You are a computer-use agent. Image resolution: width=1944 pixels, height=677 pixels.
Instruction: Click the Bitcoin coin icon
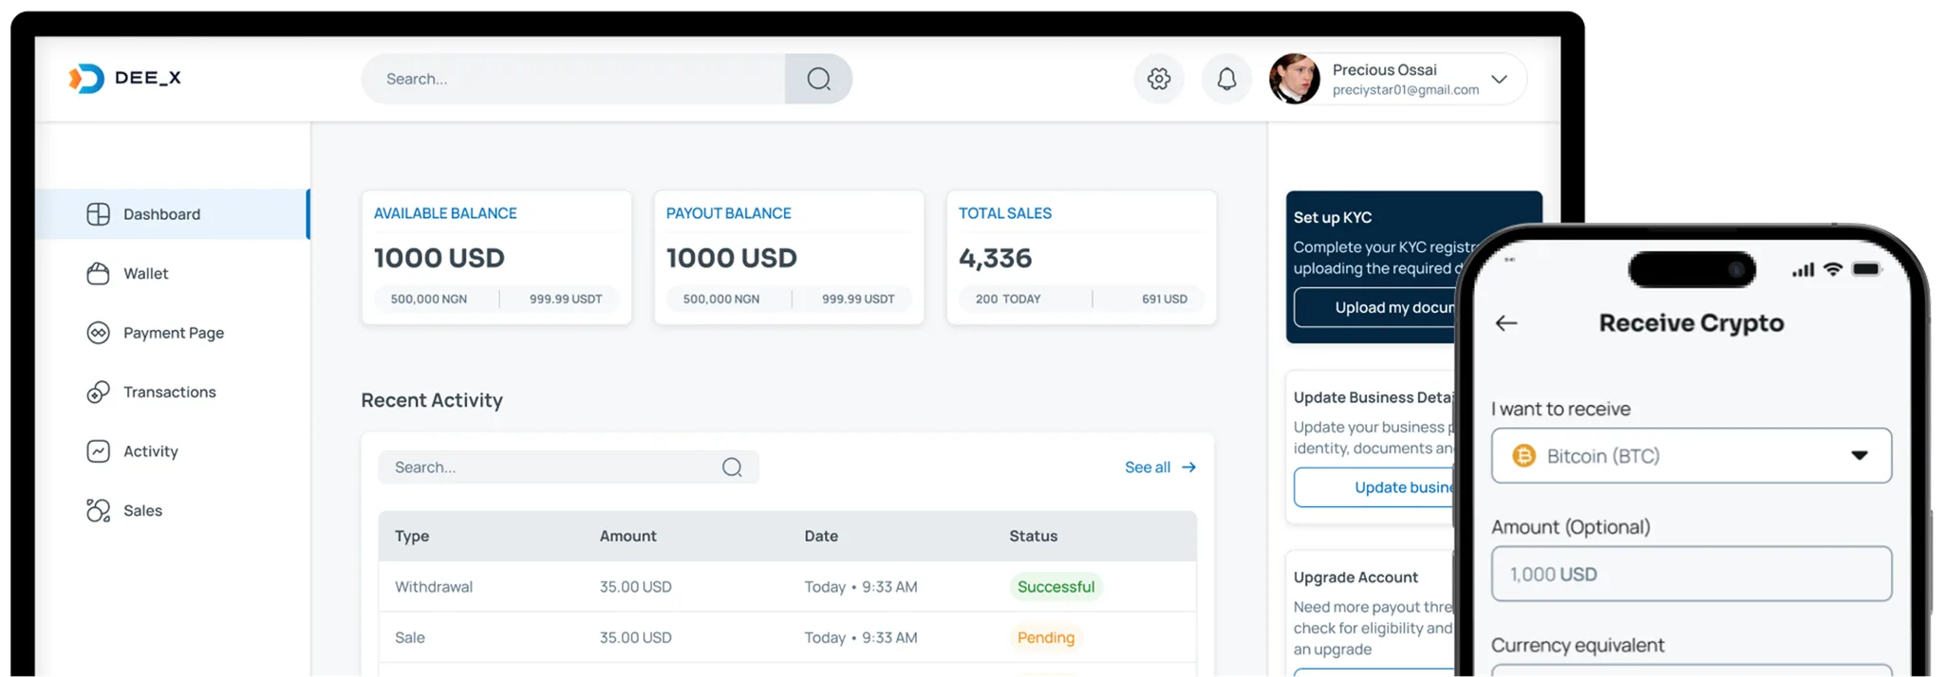coord(1523,456)
